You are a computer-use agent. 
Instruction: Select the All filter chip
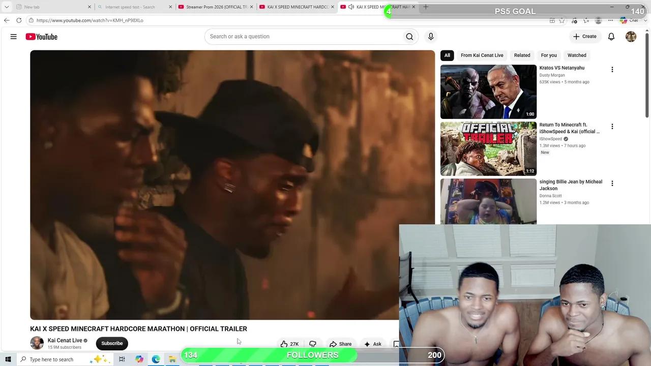coord(447,55)
